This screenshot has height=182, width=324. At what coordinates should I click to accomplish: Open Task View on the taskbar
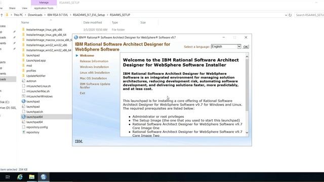(8, 177)
